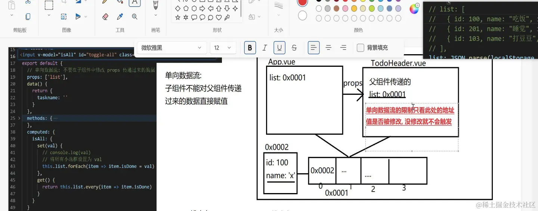Select the Eraser tool
The image size is (538, 211).
105,16
